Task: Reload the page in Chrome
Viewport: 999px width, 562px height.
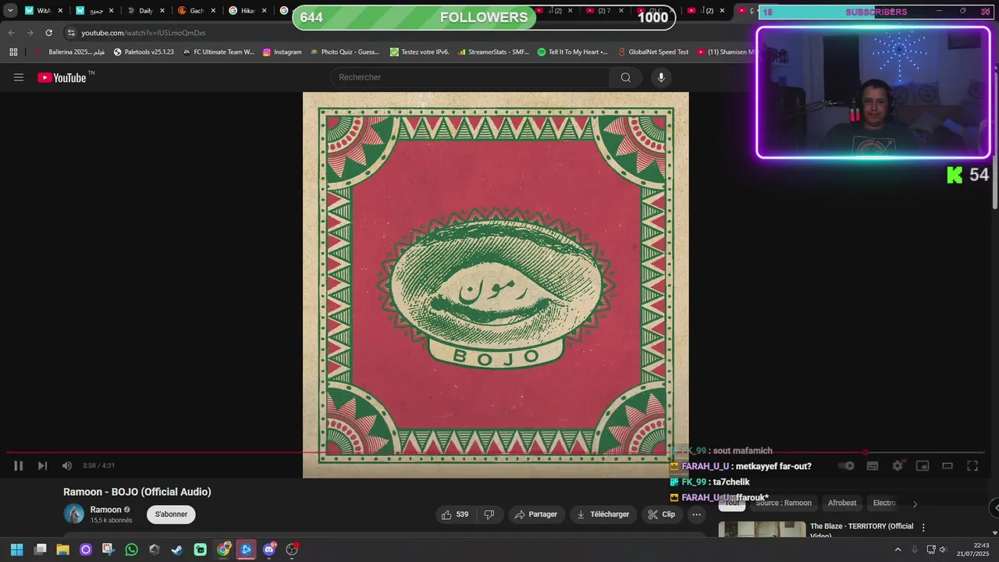Action: tap(48, 33)
